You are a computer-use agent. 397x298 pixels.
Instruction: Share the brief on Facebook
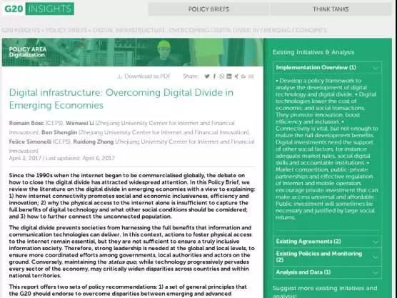[x=214, y=76]
